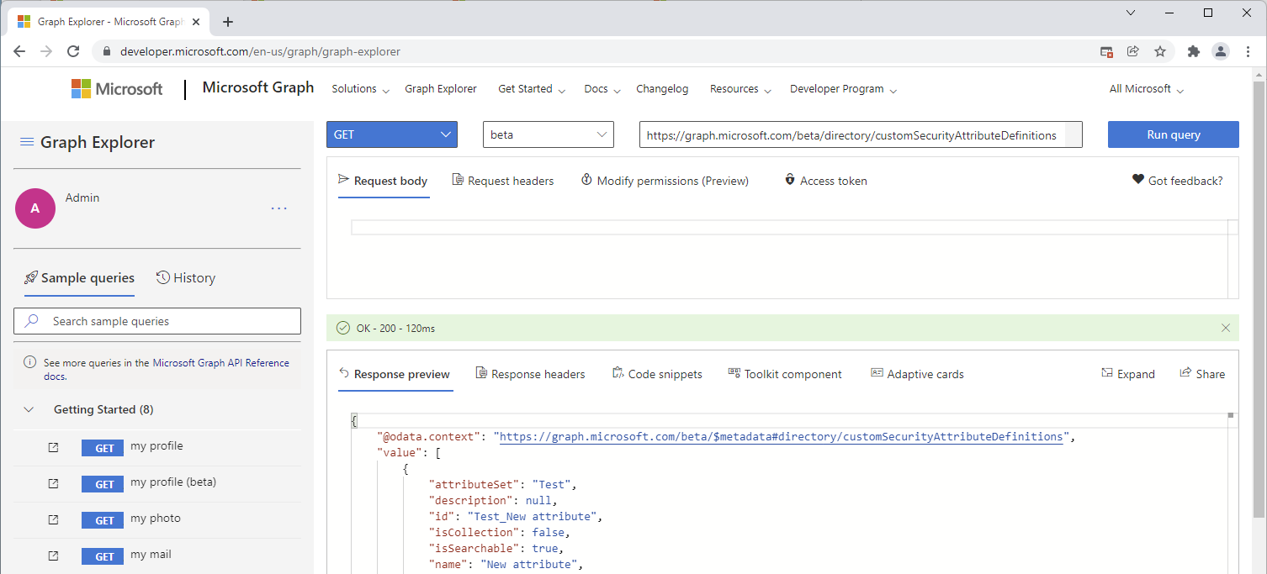Collapse the Getting Started section
This screenshot has height=574, width=1267.
29,409
